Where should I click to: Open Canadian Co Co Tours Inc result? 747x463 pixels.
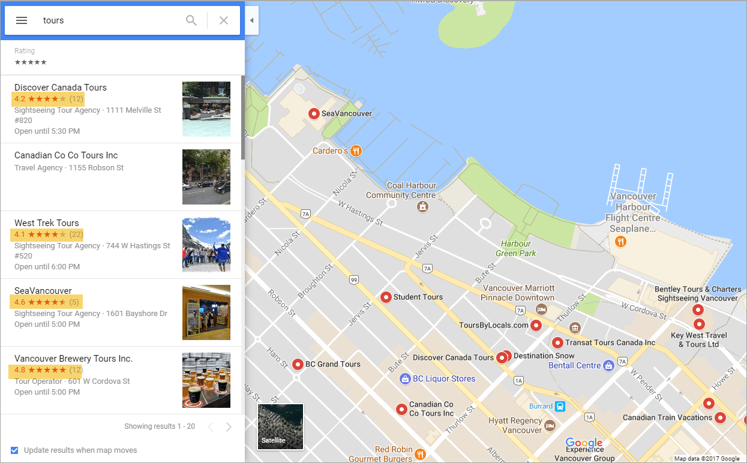point(121,177)
